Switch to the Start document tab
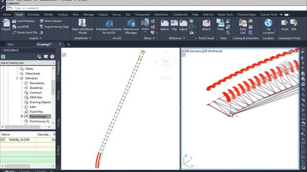 tap(11, 44)
